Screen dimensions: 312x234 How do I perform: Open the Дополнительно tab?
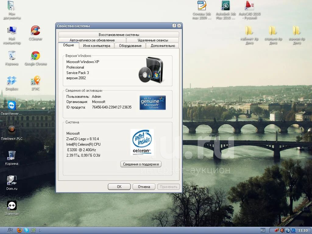click(163, 46)
